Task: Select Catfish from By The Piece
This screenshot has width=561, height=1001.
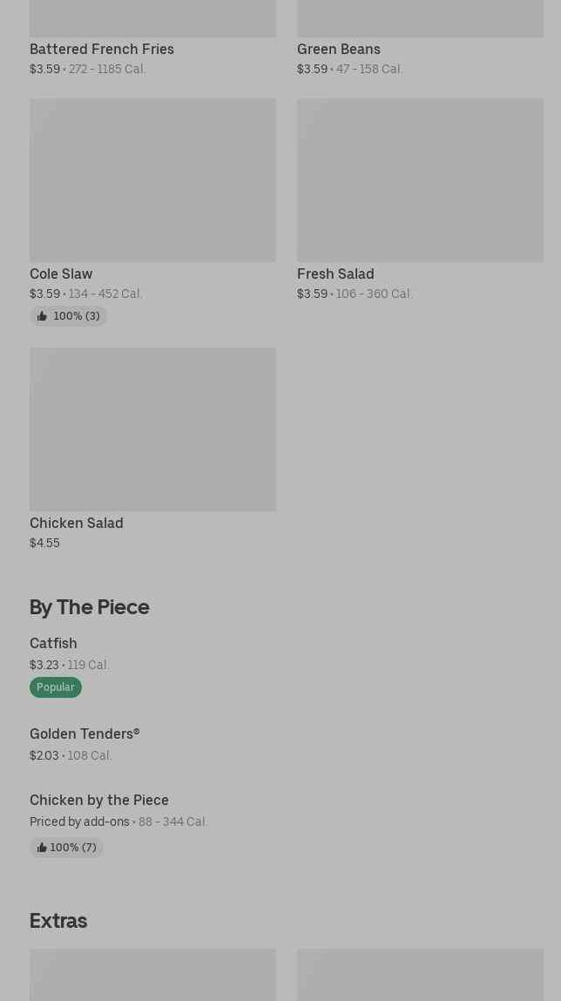Action: click(53, 643)
